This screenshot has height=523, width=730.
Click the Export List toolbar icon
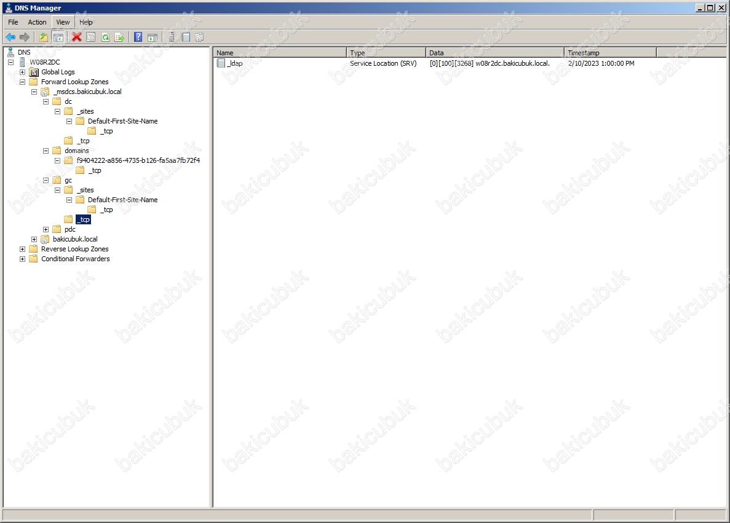click(x=119, y=37)
